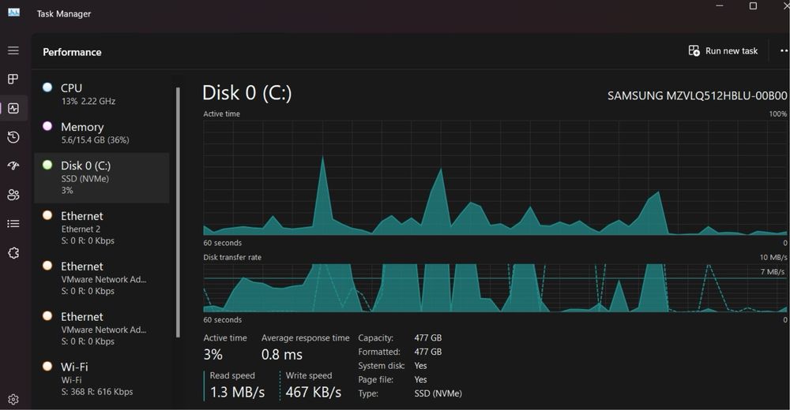Click the disk transfer rate graph
The width and height of the screenshot is (790, 410).
point(495,288)
